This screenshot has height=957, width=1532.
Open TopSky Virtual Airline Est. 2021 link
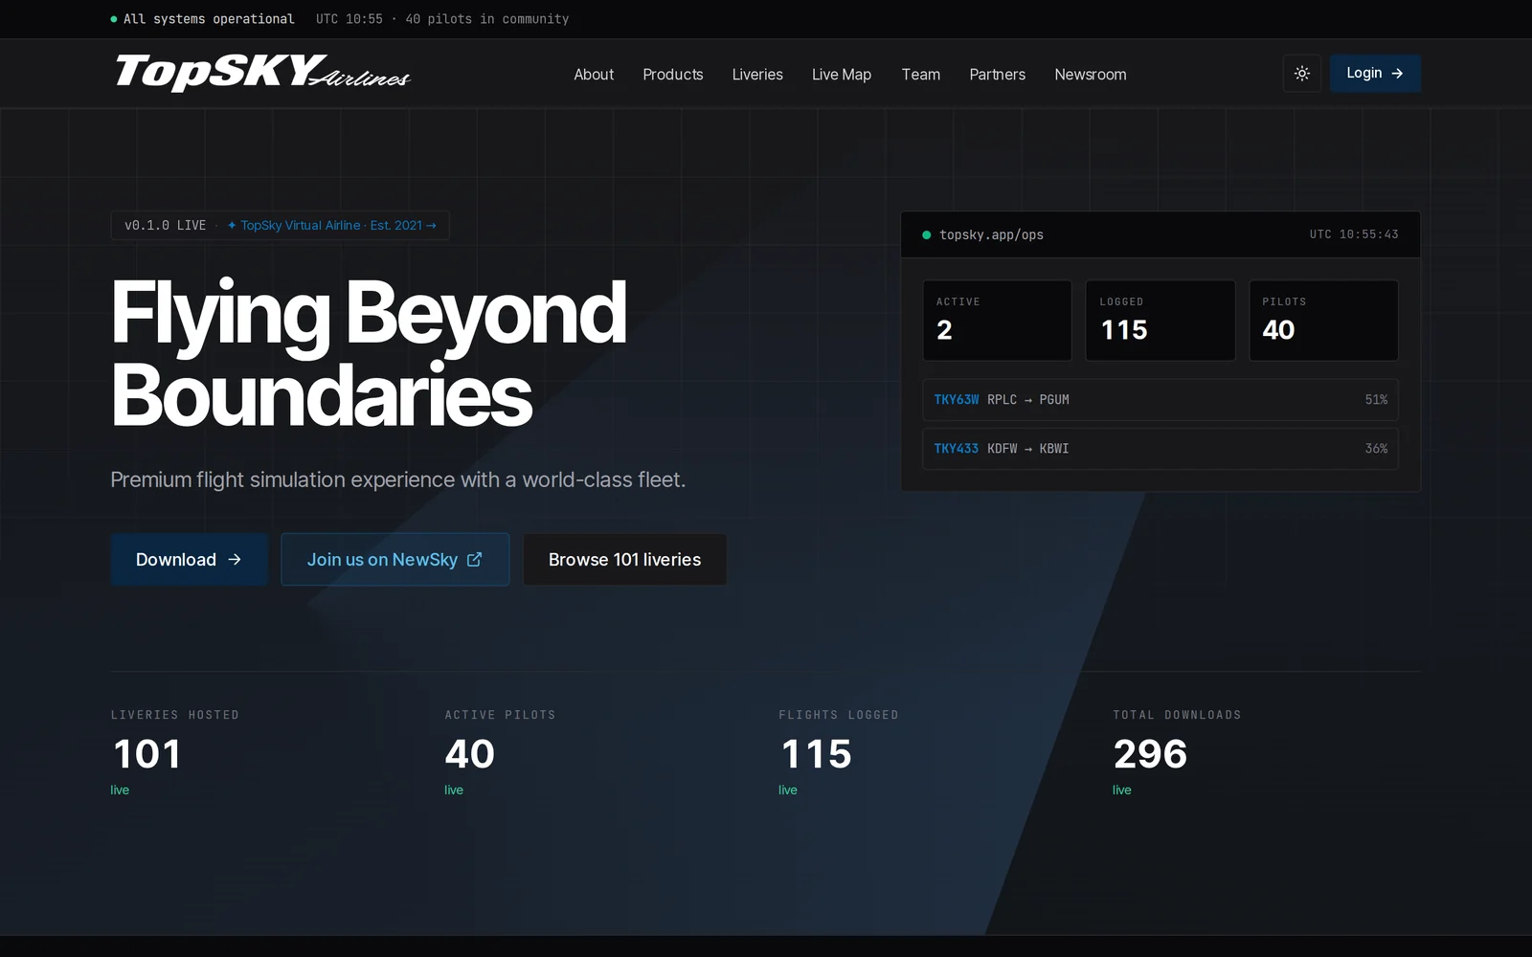(331, 226)
